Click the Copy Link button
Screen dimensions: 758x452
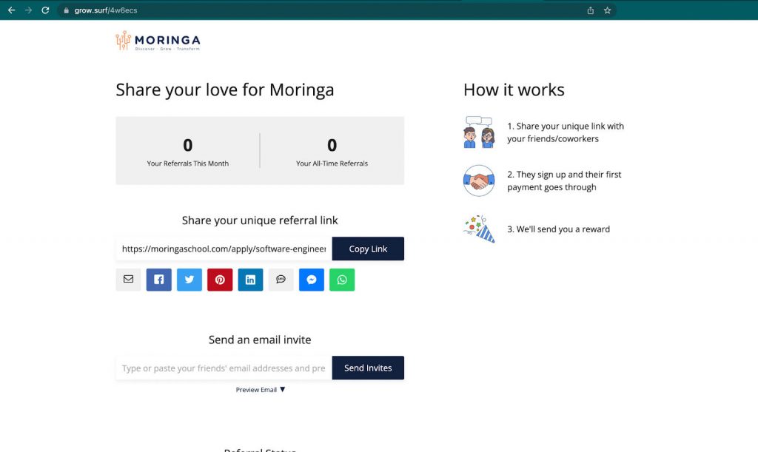(x=368, y=249)
